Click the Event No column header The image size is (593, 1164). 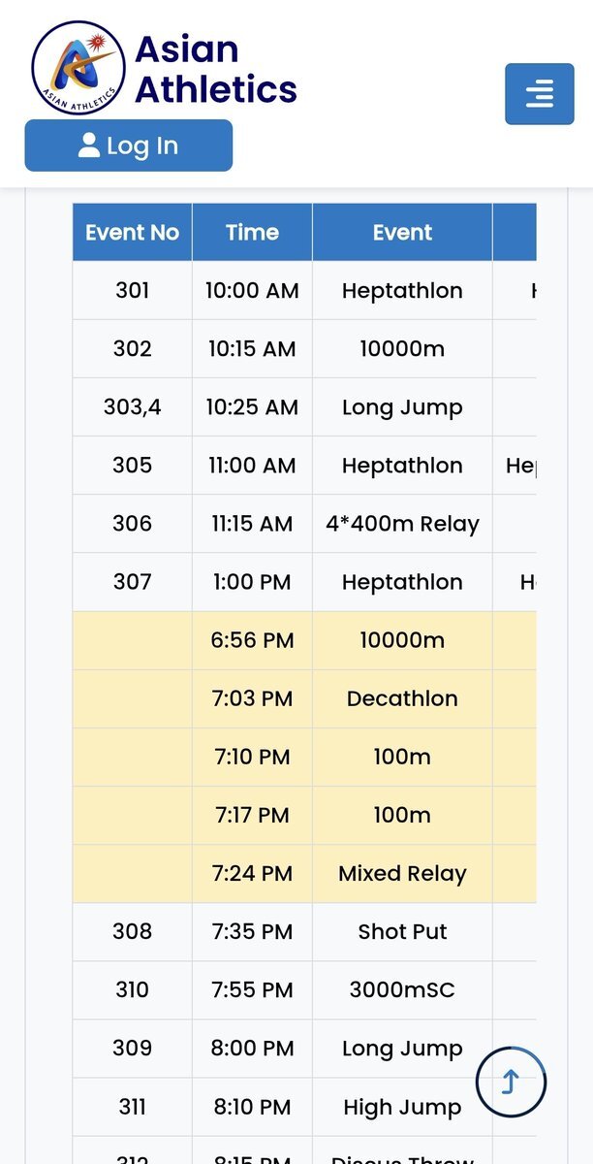click(x=132, y=233)
